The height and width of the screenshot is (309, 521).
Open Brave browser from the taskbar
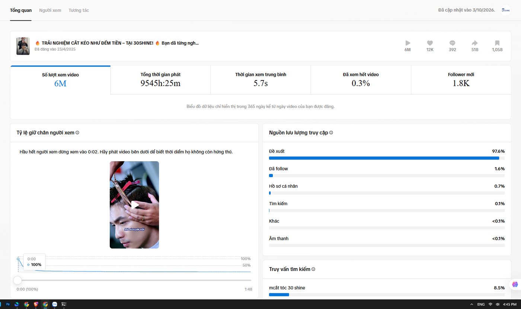coord(36,304)
